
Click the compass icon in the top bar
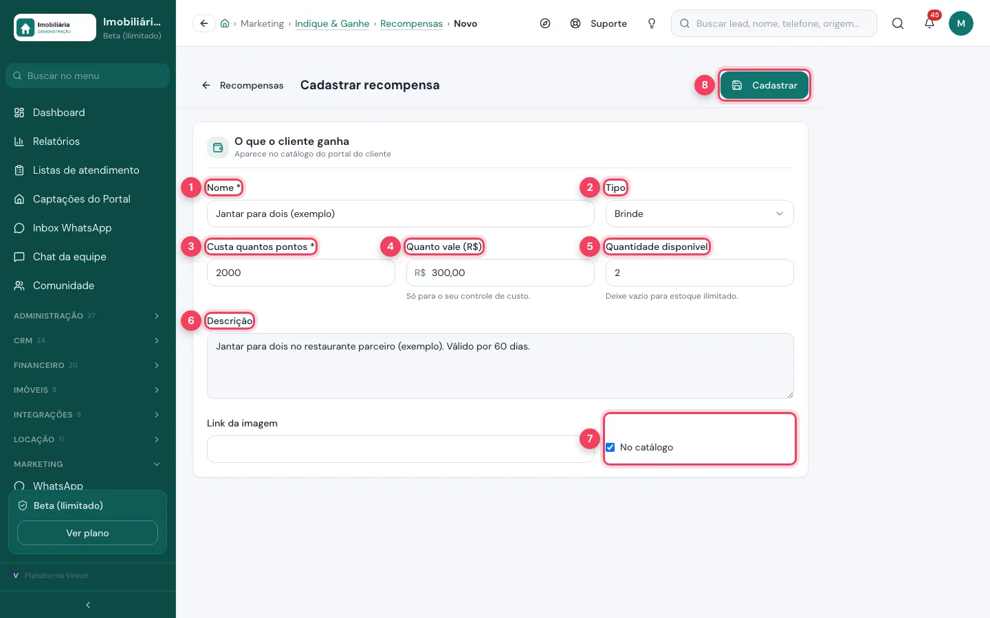[545, 23]
